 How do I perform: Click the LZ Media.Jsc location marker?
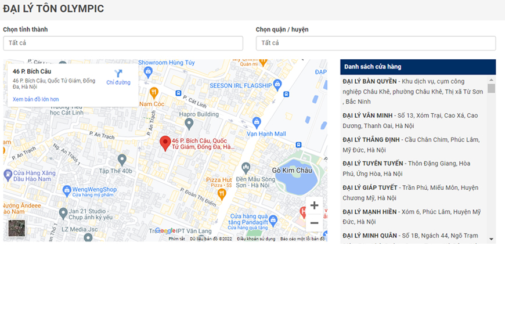88,238
